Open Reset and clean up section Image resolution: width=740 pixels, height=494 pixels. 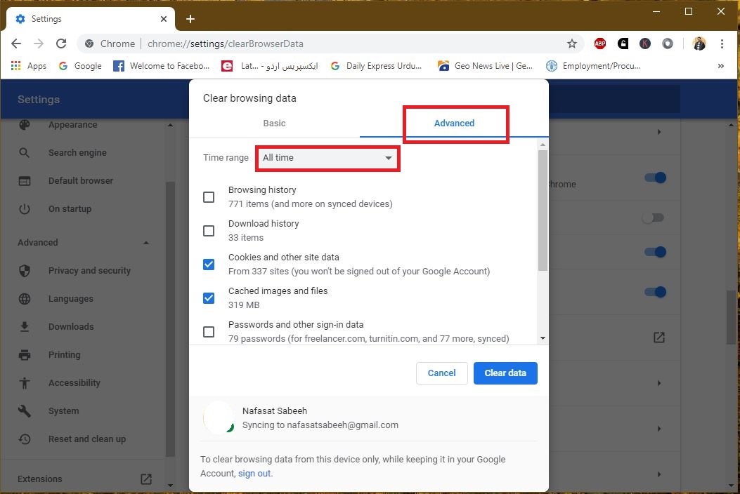pyautogui.click(x=87, y=439)
